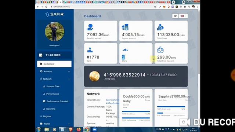Open the Performance Calculator page
Viewport: 235px width, 132px height.
pyautogui.click(x=58, y=101)
